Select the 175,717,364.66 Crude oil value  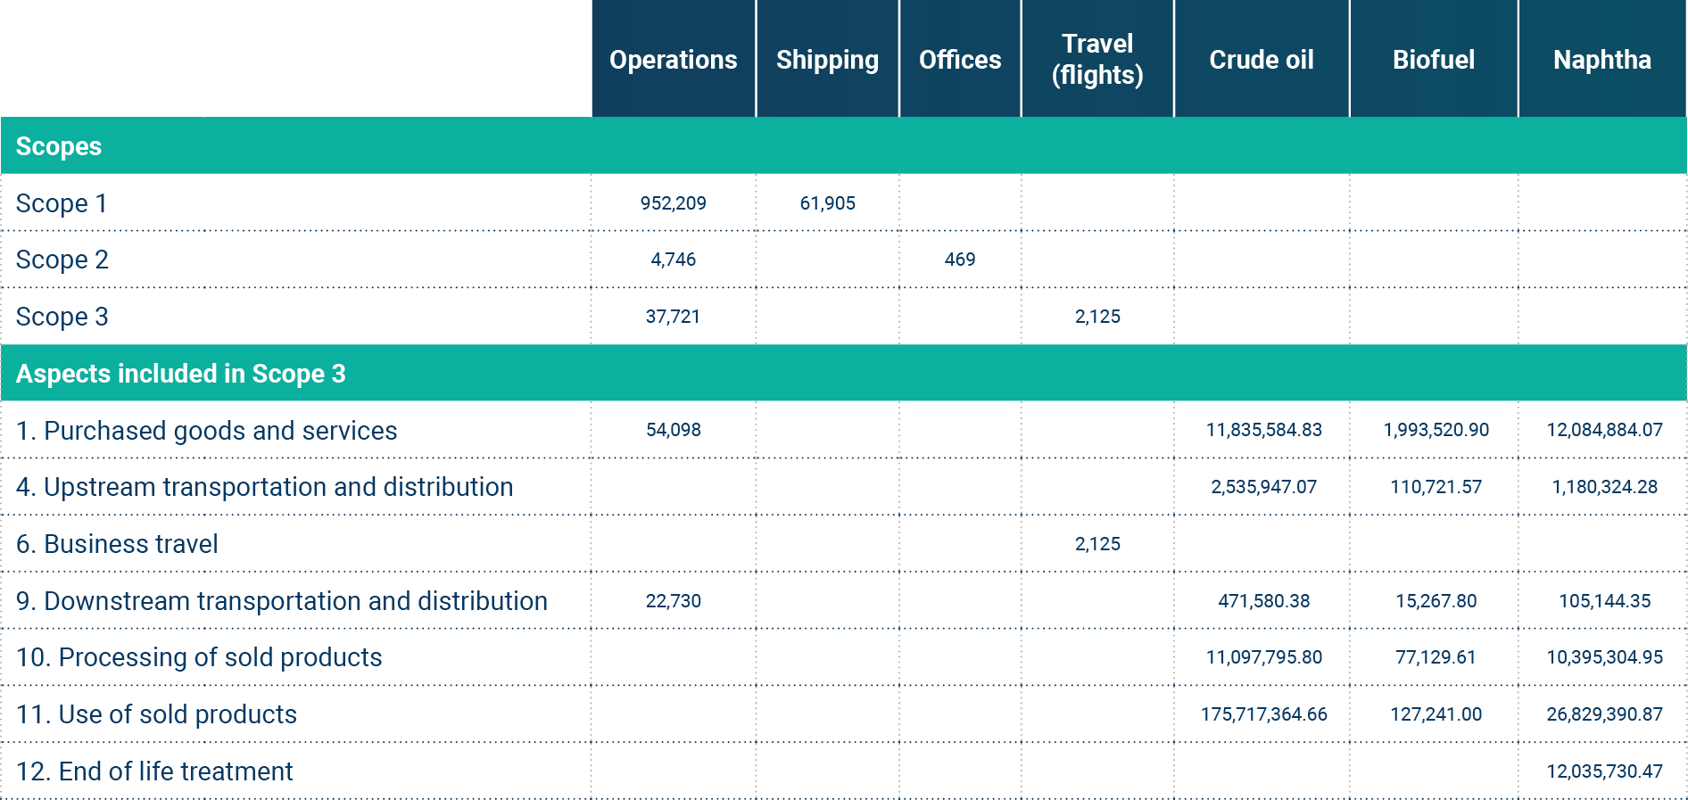[x=1263, y=714]
